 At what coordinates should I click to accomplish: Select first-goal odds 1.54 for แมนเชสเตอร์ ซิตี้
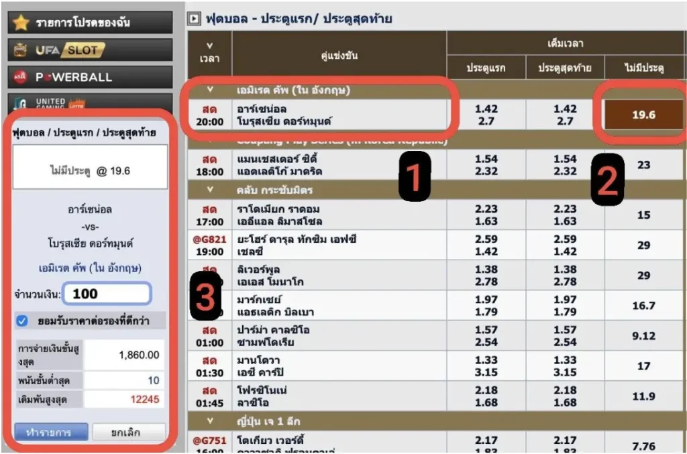pos(486,159)
